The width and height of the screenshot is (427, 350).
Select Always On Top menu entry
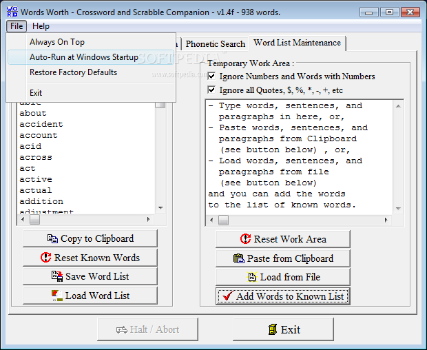coord(91,42)
